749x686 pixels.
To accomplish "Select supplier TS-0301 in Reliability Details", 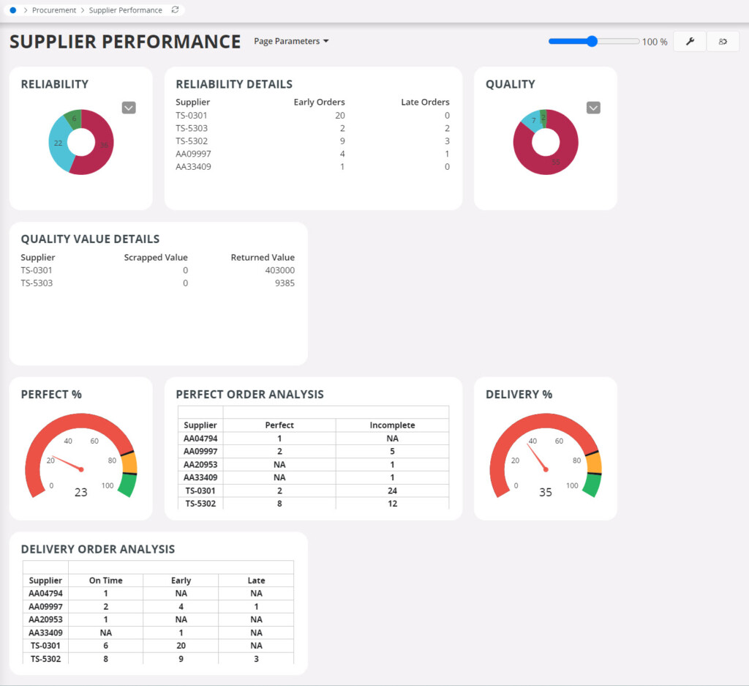I will point(191,116).
